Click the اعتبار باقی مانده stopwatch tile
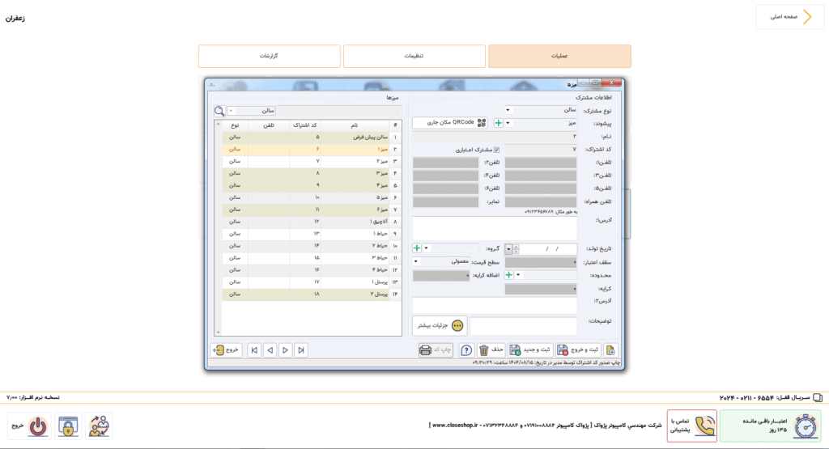Viewport: 829px width, 449px height. (x=771, y=426)
